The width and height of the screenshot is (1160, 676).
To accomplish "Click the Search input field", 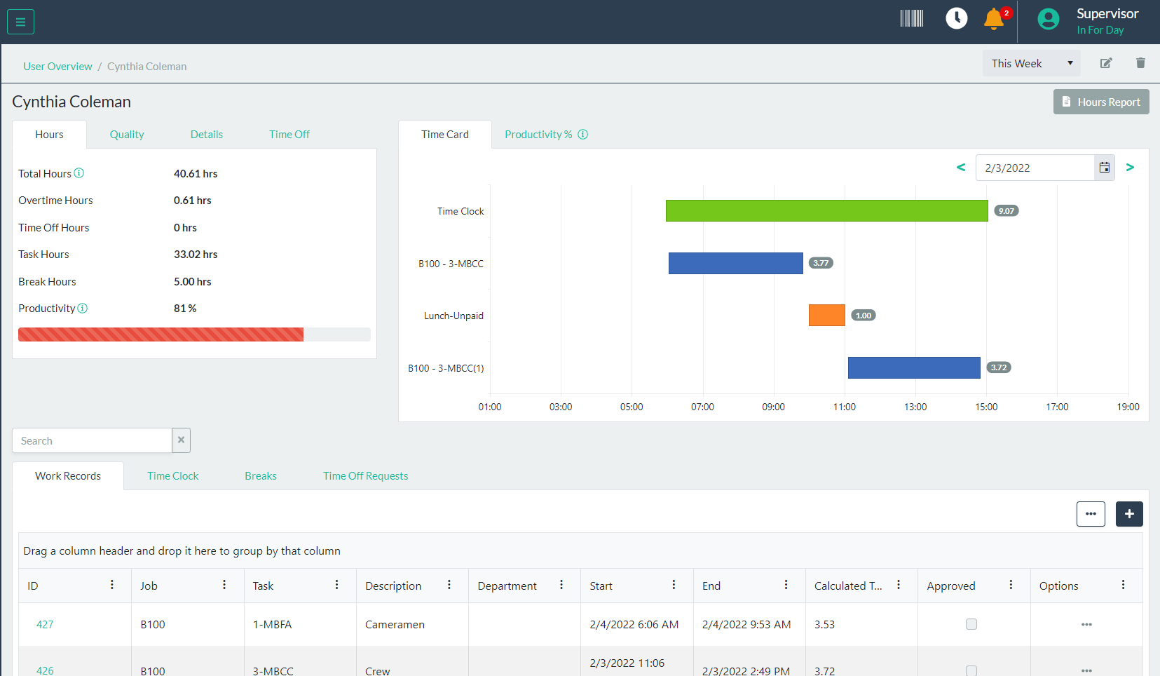I will pyautogui.click(x=92, y=440).
